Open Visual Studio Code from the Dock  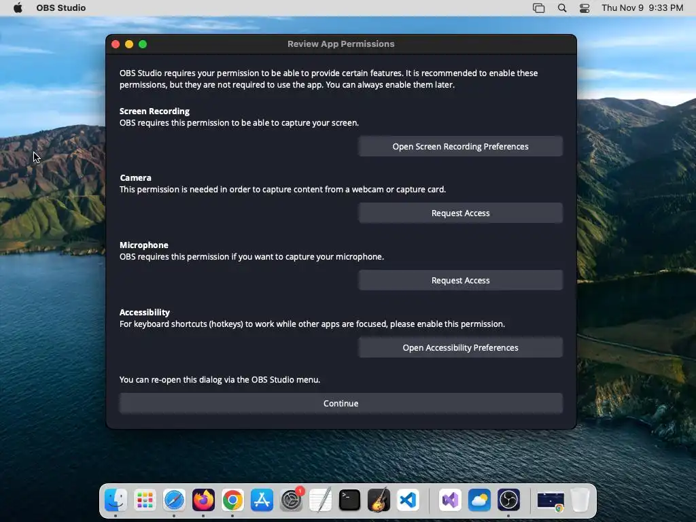click(x=408, y=500)
